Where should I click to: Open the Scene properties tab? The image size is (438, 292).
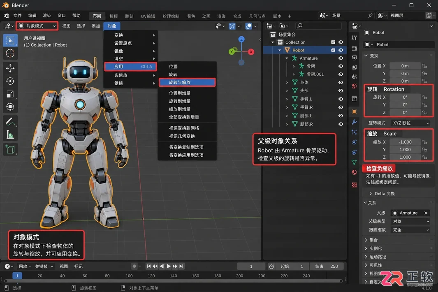[354, 76]
